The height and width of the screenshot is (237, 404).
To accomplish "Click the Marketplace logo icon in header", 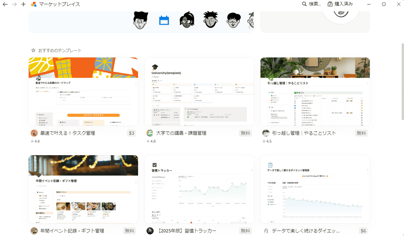I will pyautogui.click(x=34, y=4).
